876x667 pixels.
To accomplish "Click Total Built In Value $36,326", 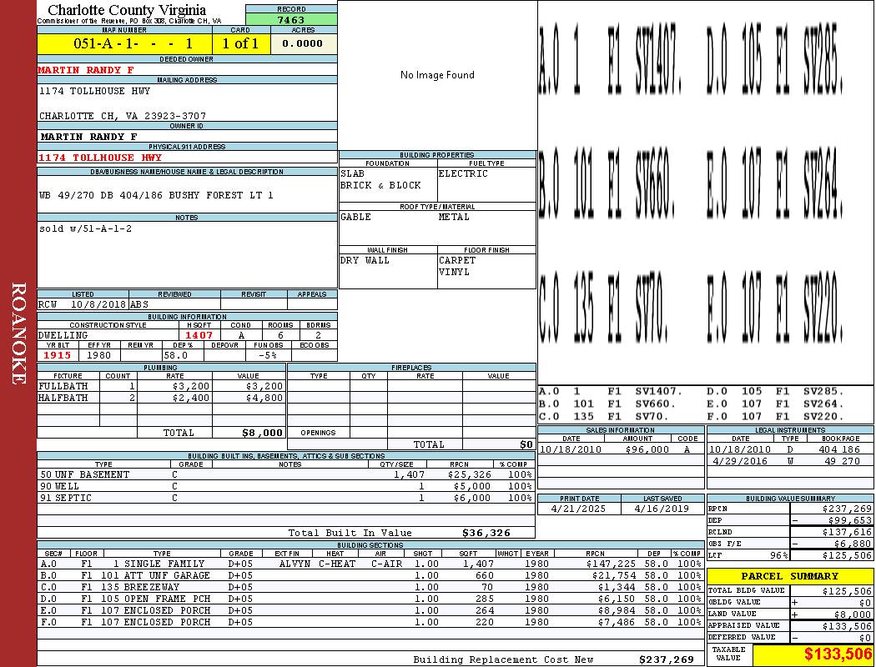I will (x=486, y=533).
